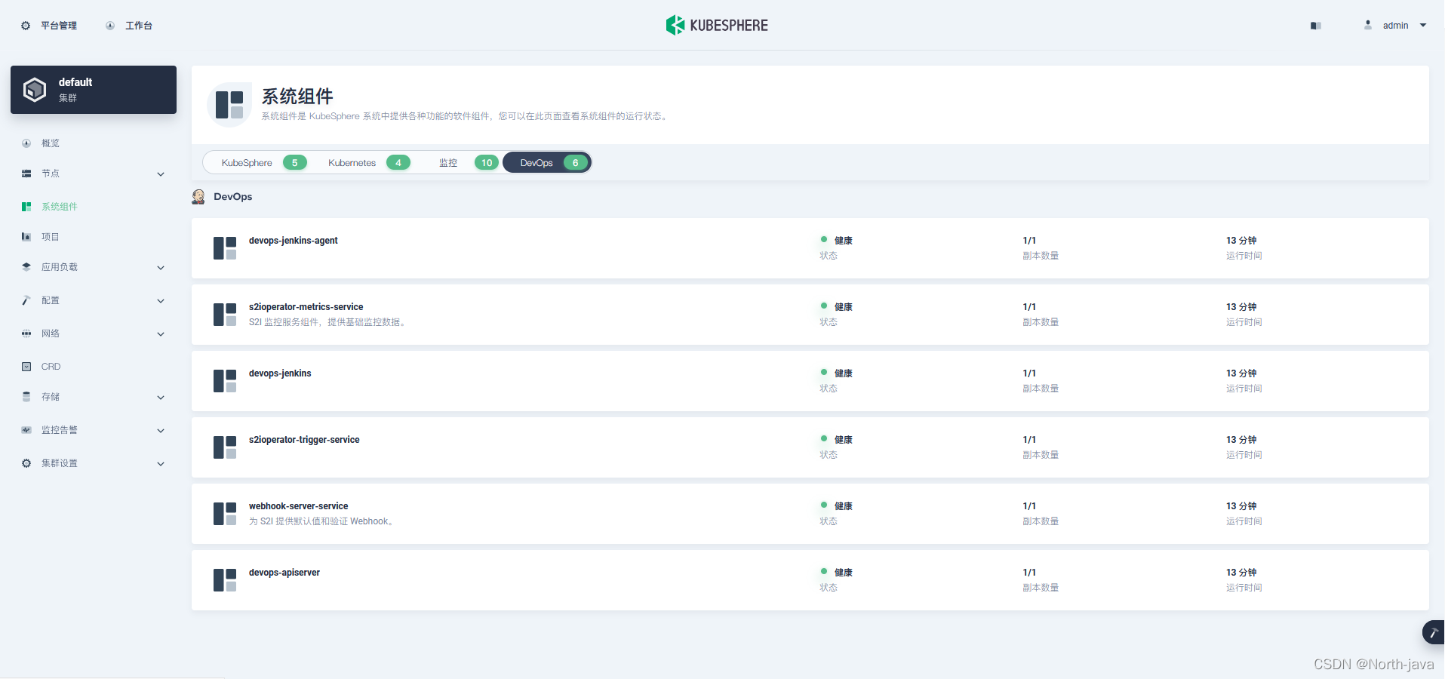1445x679 pixels.
Task: Open 平台管理 in the top bar
Action: 59,26
